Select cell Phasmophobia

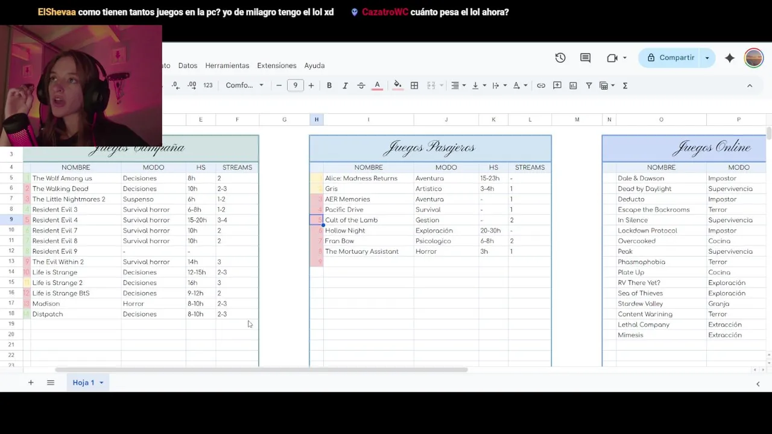tap(661, 262)
